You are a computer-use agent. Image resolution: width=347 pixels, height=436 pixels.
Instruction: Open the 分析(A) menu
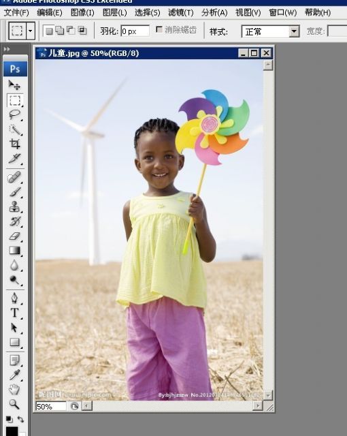tap(214, 12)
